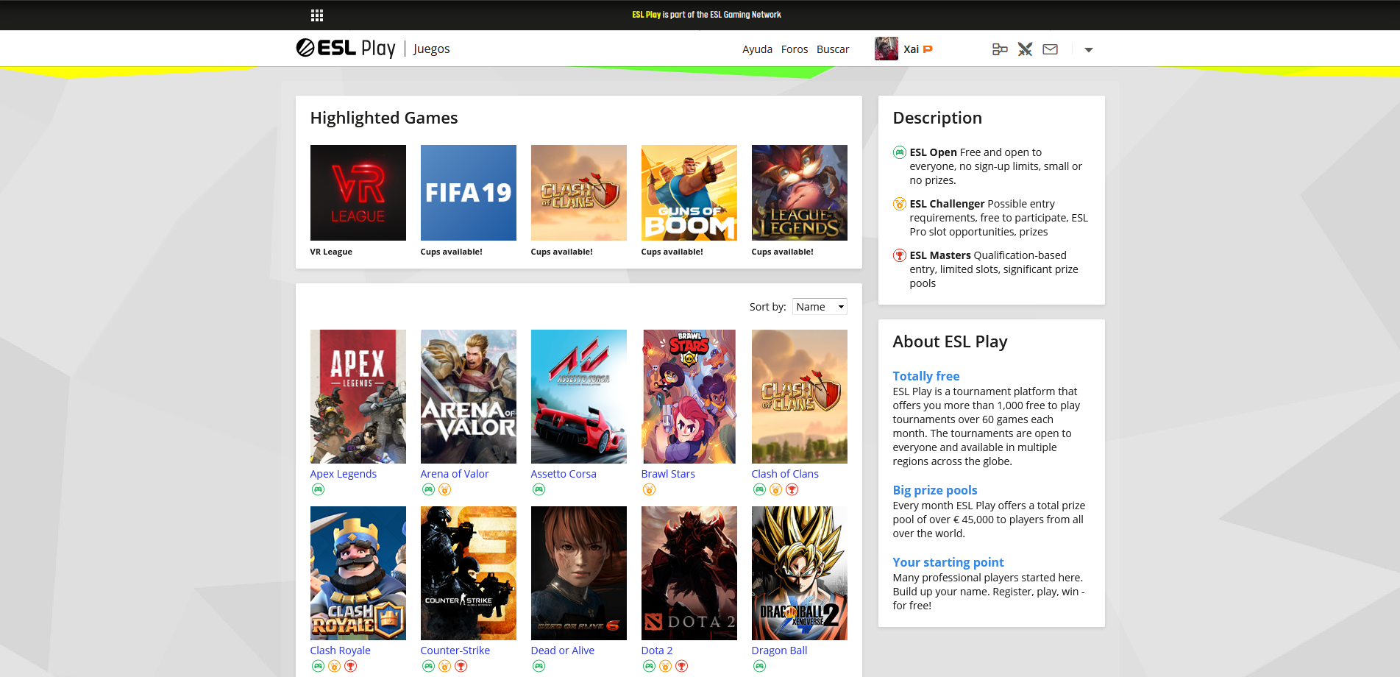Go to the Juegos section
The image size is (1400, 677).
(431, 49)
